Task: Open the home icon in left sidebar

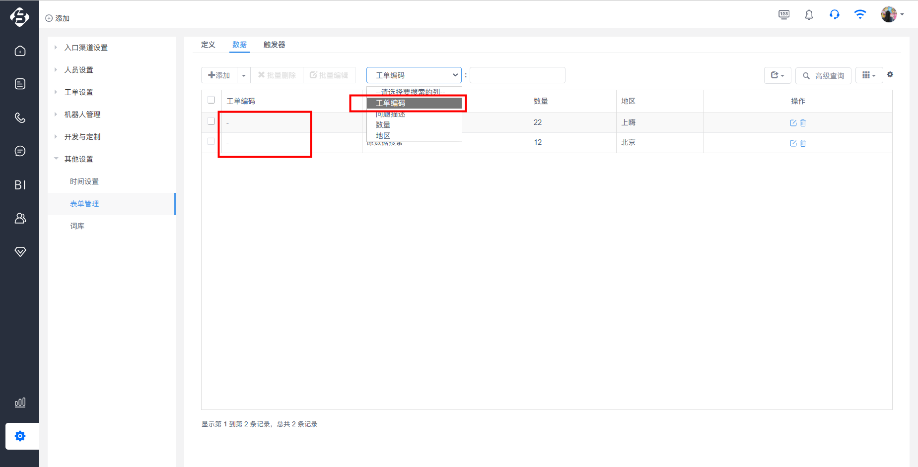Action: [x=20, y=51]
